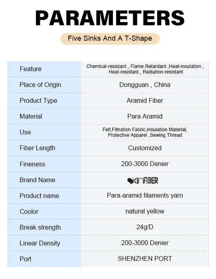Image resolution: width=216 pixels, height=279 pixels.
Task: Select the Break strength 24g/D value
Action: (x=145, y=227)
